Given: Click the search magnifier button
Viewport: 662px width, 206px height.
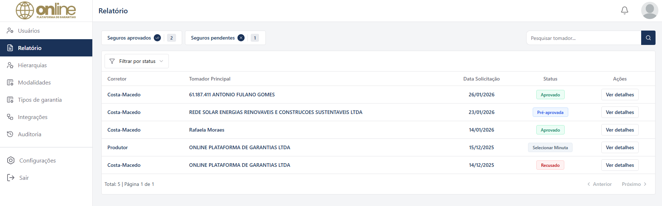Looking at the screenshot, I should [648, 38].
